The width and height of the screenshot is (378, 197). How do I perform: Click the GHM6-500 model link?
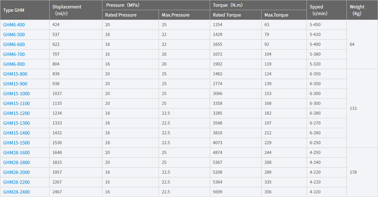(14, 35)
